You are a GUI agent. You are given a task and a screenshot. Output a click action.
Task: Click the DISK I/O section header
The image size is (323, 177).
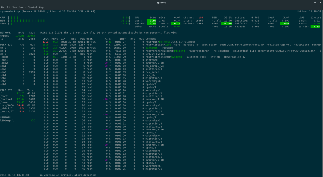6,45
